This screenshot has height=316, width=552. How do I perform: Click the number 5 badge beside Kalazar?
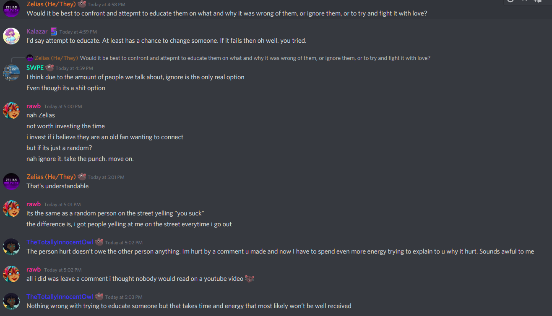54,31
